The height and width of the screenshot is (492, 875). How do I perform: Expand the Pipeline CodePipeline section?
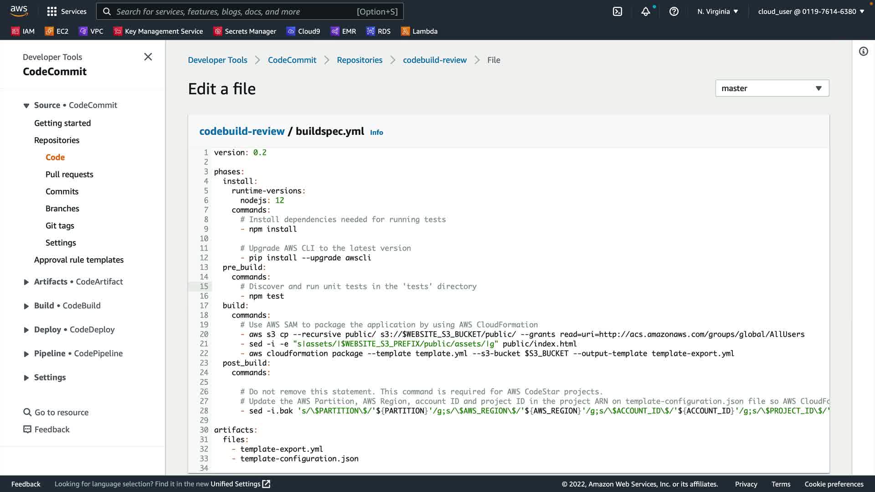coord(26,354)
